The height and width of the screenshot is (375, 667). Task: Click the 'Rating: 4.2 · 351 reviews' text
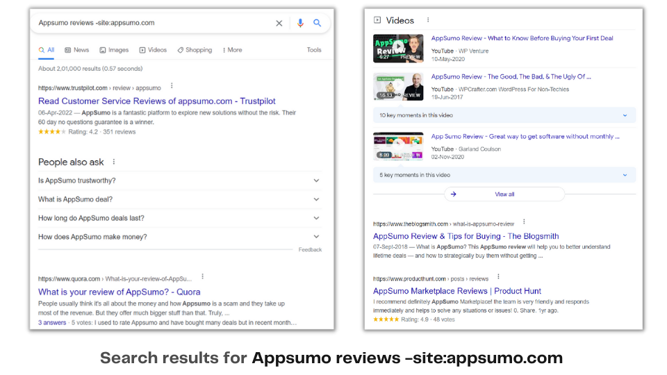pos(102,132)
